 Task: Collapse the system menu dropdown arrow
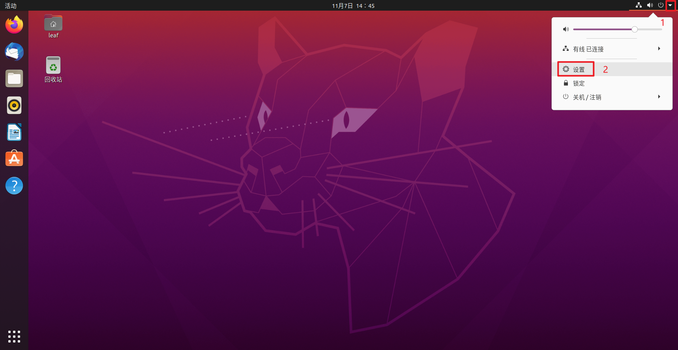(x=670, y=6)
